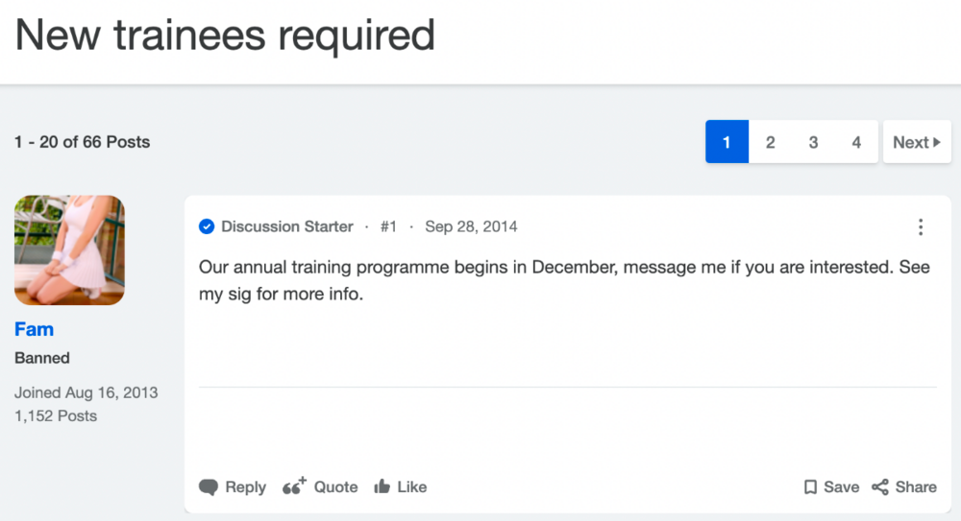Click Fam's avatar thumbnail
Viewport: 961px width, 521px height.
(69, 249)
